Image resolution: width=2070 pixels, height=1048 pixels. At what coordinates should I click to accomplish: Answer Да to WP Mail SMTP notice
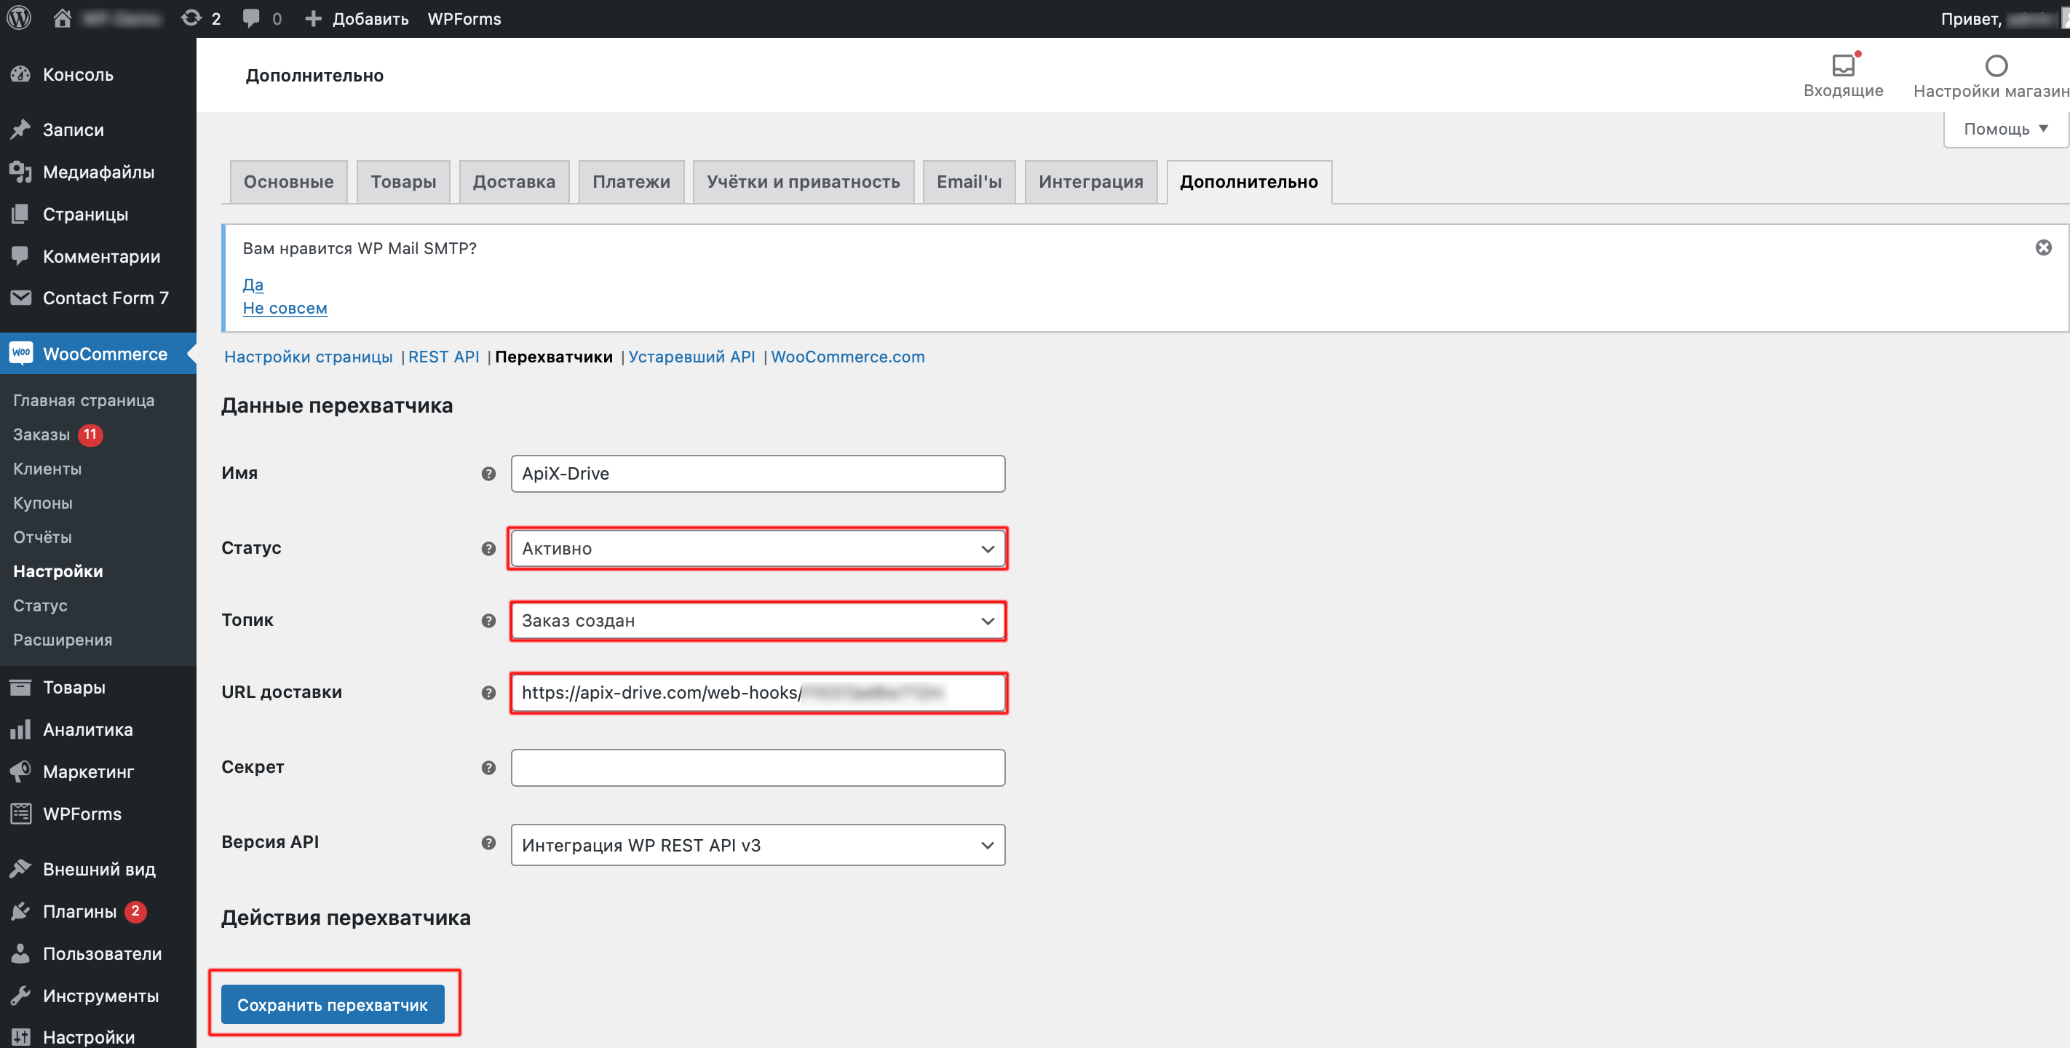click(x=253, y=285)
